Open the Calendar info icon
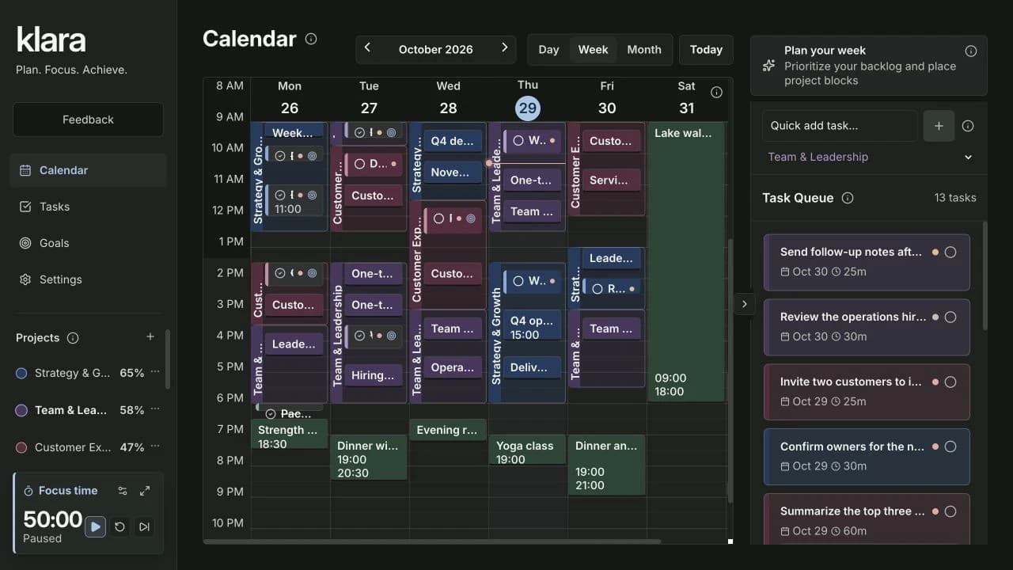This screenshot has width=1013, height=570. [311, 39]
